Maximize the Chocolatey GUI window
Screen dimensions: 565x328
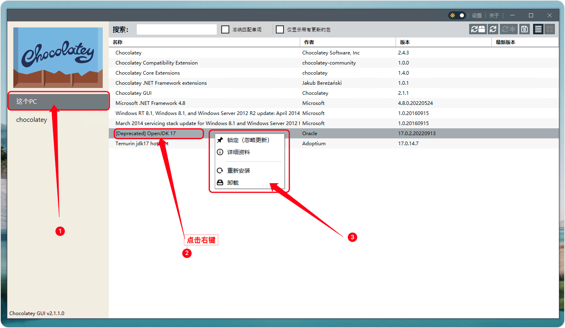point(531,15)
